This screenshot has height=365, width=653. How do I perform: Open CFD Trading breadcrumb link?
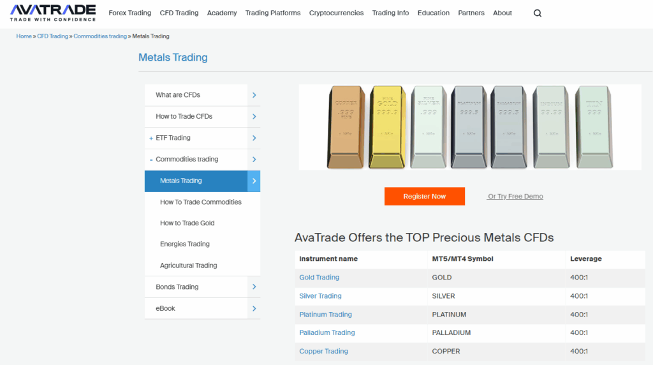52,36
